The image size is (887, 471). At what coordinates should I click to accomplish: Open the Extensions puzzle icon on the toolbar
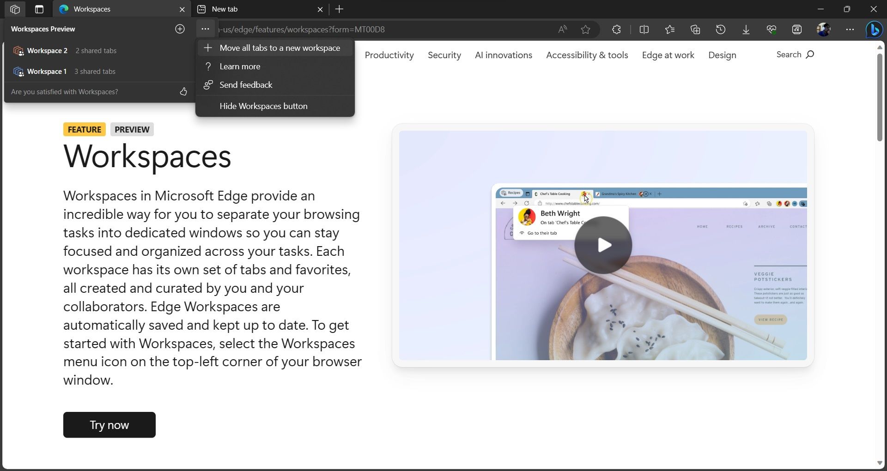[x=616, y=29]
